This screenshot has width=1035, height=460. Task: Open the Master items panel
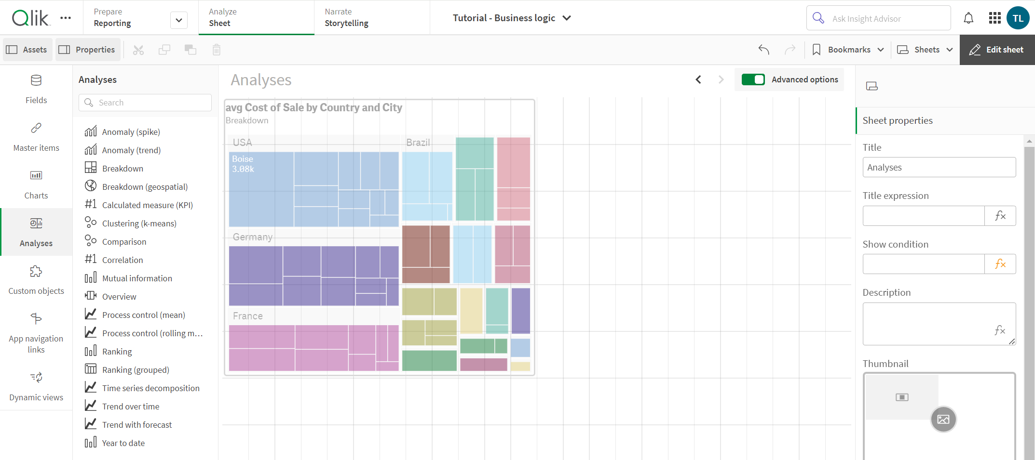[x=36, y=137]
